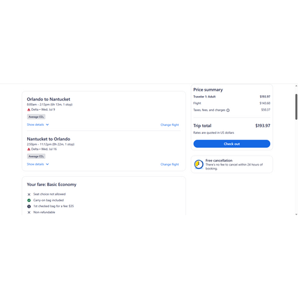This screenshot has width=298, height=298.
Task: Click the X icon next to Seat choice not allowed
Action: (29, 195)
